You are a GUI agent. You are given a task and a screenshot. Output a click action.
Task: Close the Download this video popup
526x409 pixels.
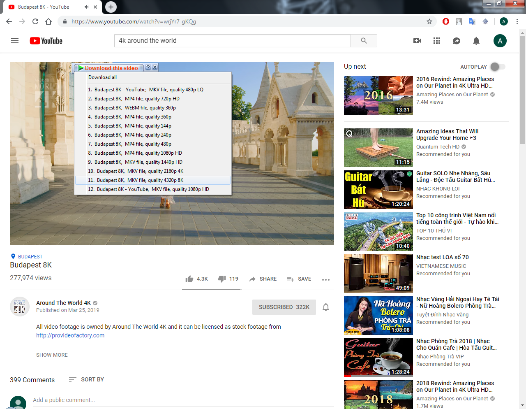tap(155, 68)
